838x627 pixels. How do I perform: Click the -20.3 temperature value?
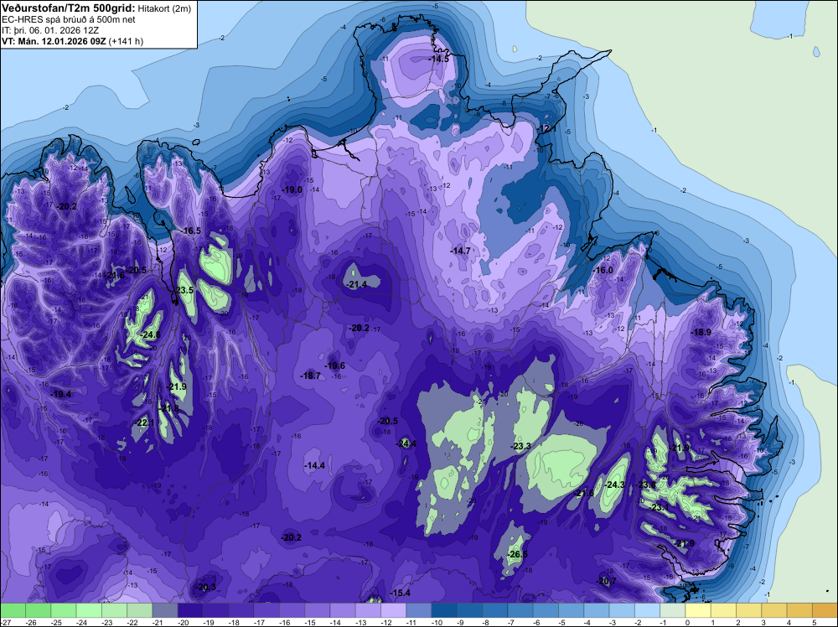click(205, 587)
